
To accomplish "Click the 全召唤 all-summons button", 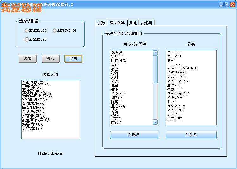I will point(191,135).
